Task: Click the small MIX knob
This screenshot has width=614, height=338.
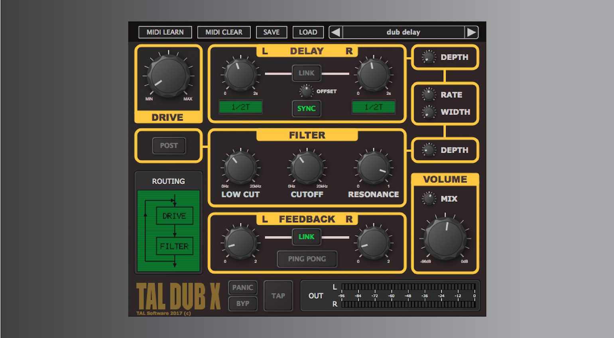Action: click(429, 198)
